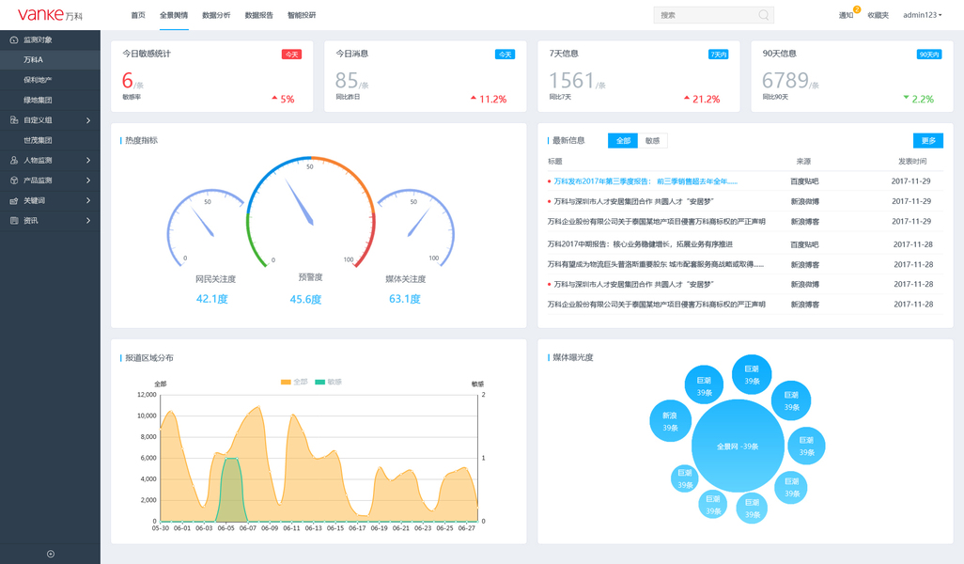Open the 数据分析 top menu item
The width and height of the screenshot is (964, 564).
coord(216,15)
